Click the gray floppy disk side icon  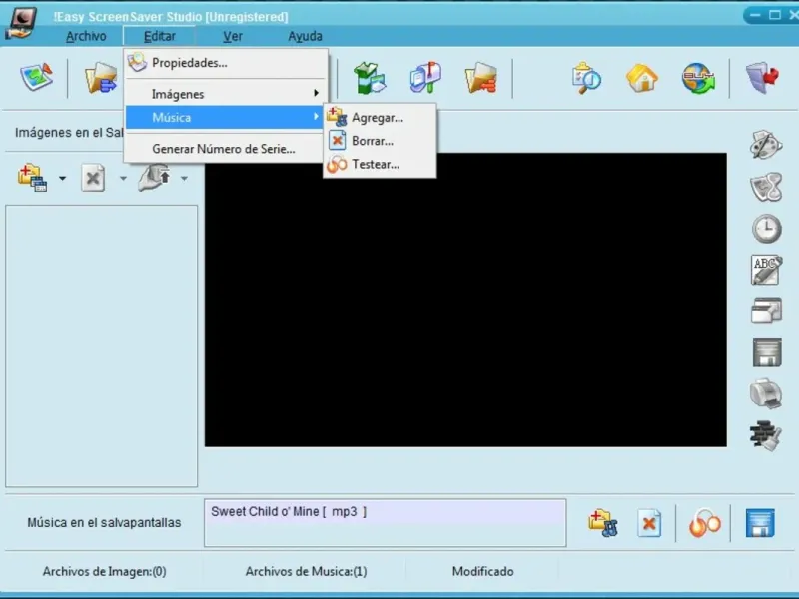767,352
